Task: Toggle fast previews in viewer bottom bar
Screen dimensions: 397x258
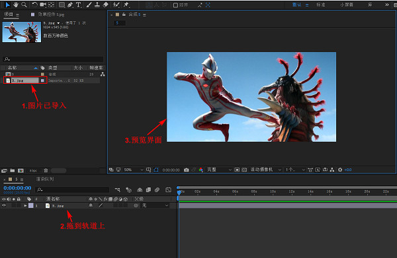Action: coord(318,170)
